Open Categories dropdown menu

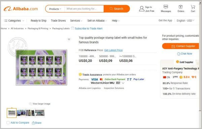[14, 20]
